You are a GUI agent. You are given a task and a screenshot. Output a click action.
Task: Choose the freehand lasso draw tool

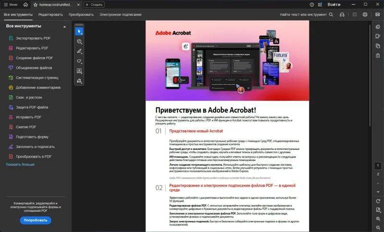pyautogui.click(x=79, y=61)
